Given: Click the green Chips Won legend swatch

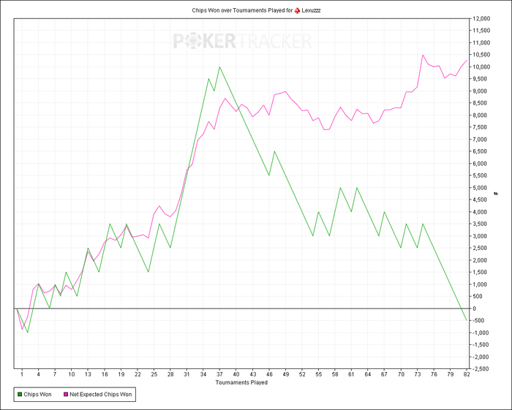Looking at the screenshot, I should click(x=19, y=395).
